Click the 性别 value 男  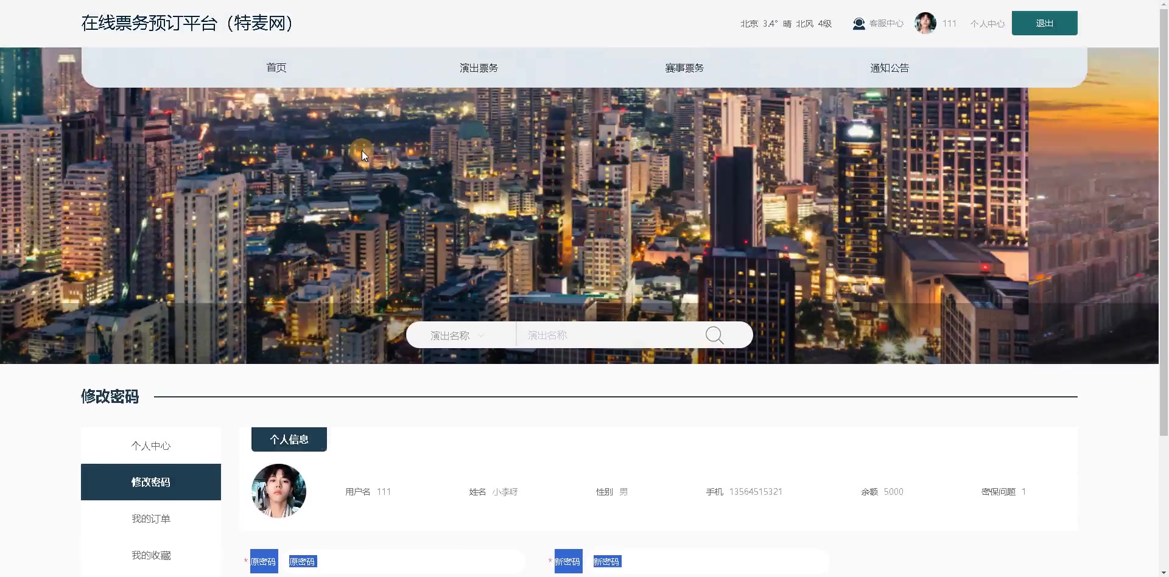[x=623, y=492]
